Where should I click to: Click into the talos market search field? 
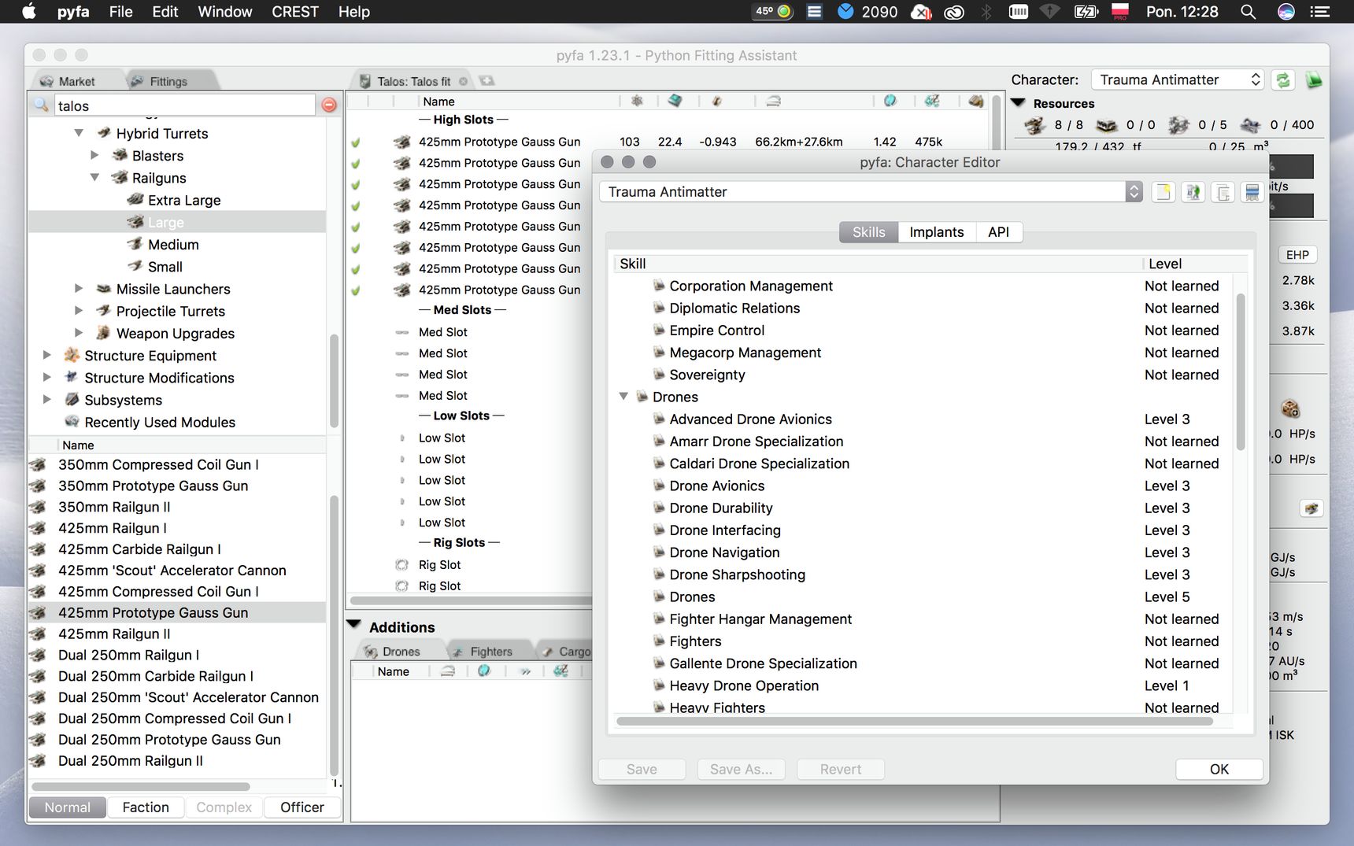click(185, 105)
